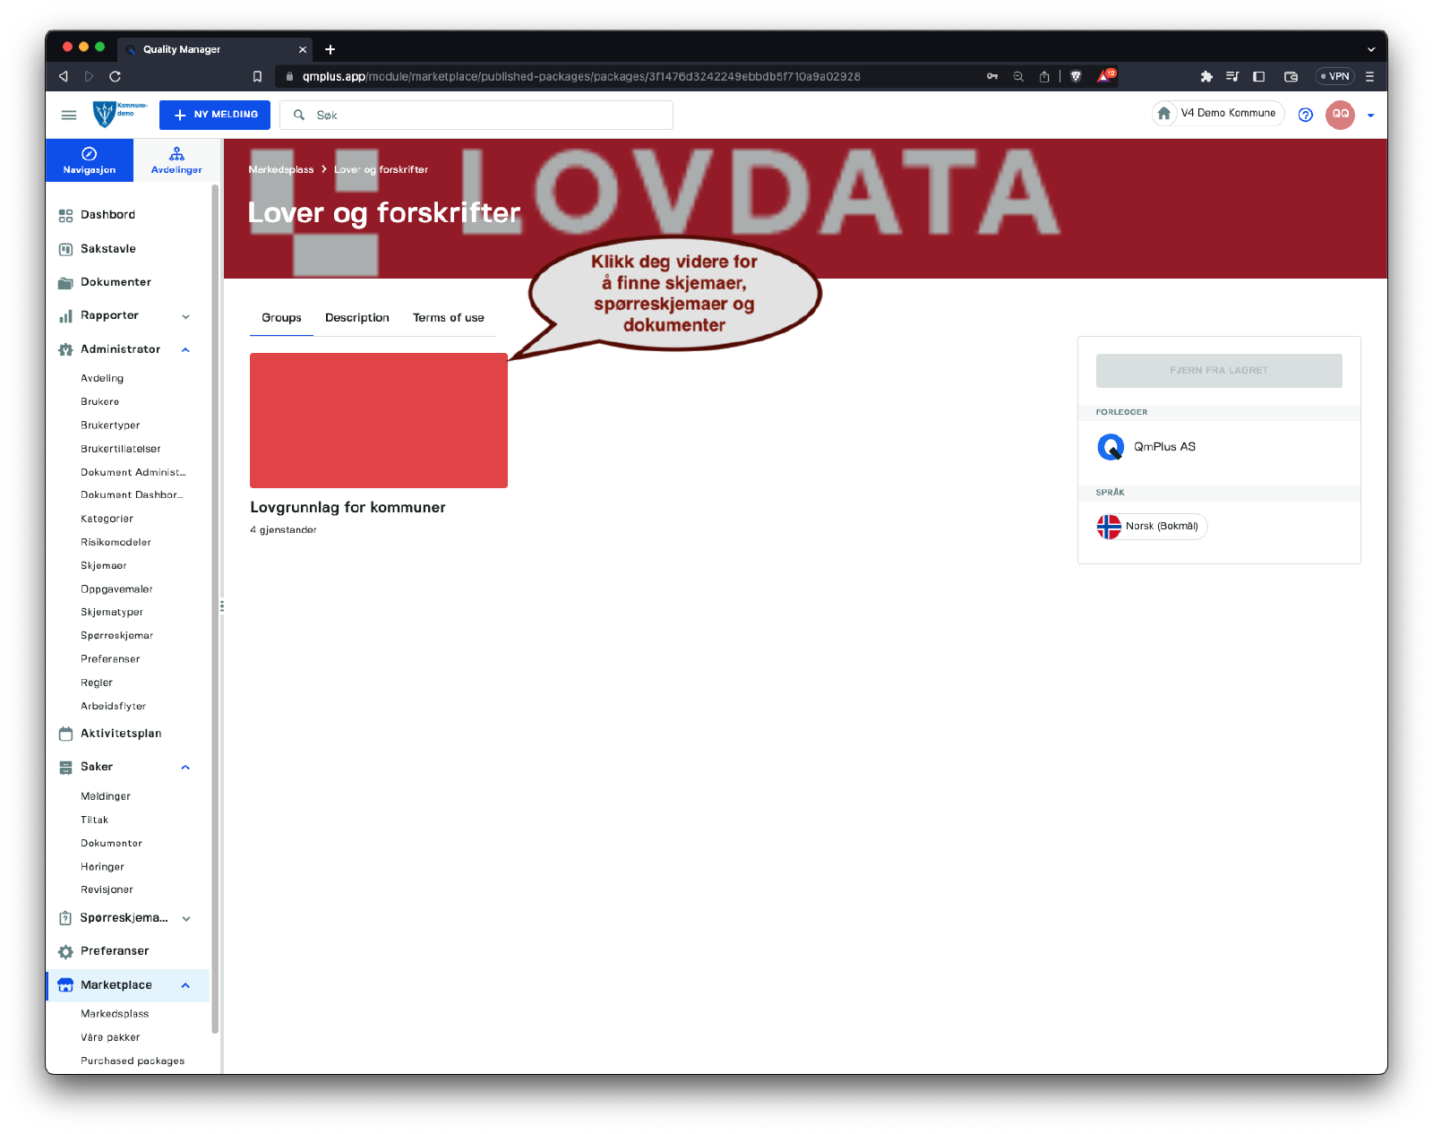Reload the page with browser refresh icon
1433x1134 pixels.
115,77
